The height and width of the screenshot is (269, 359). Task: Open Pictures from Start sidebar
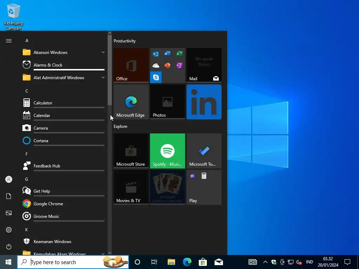pos(9,213)
